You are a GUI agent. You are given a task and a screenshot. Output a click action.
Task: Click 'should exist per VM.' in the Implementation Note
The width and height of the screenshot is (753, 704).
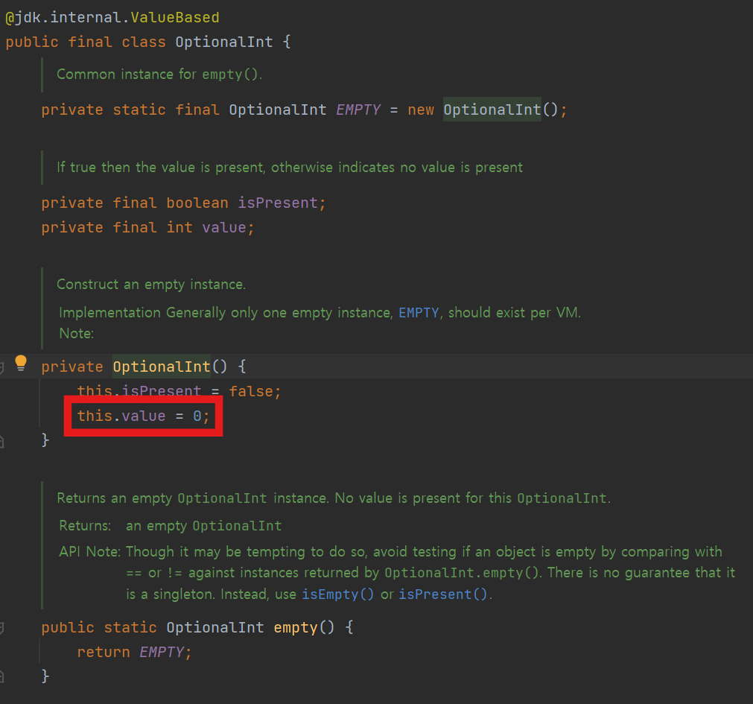point(515,313)
